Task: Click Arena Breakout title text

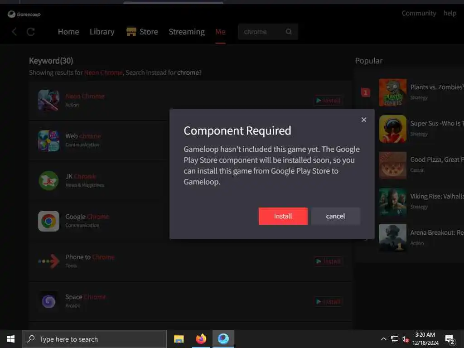Action: (437, 232)
